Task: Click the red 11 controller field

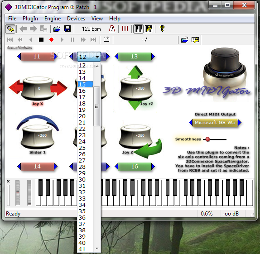Action: 38,57
